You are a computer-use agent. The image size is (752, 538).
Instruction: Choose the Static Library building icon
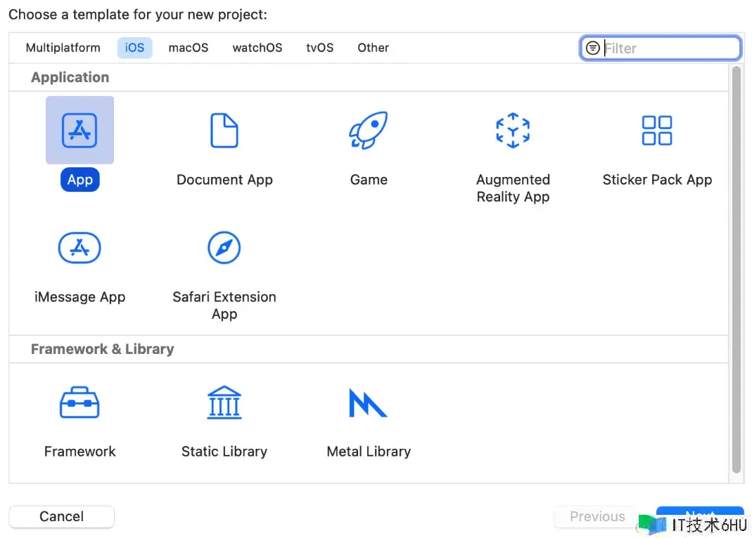coord(224,402)
